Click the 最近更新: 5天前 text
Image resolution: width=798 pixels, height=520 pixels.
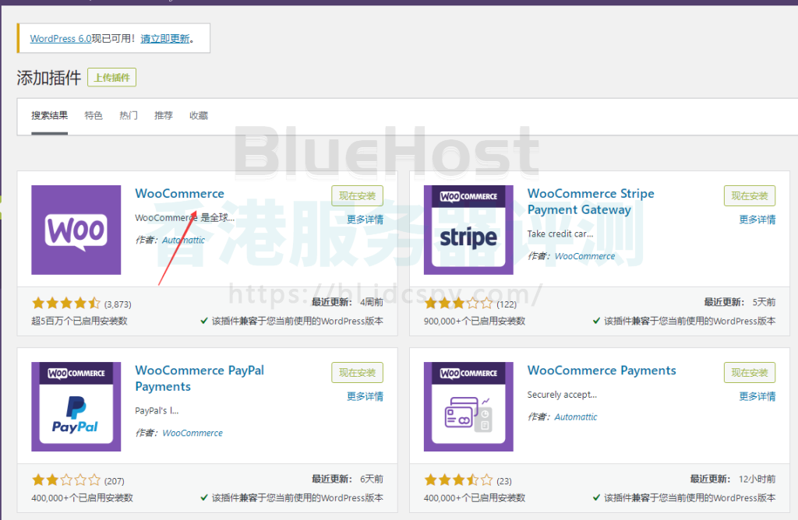click(740, 303)
